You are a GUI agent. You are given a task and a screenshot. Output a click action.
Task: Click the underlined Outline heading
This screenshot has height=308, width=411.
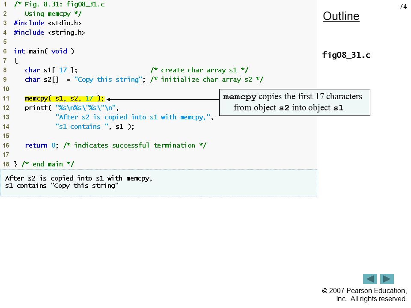[341, 16]
